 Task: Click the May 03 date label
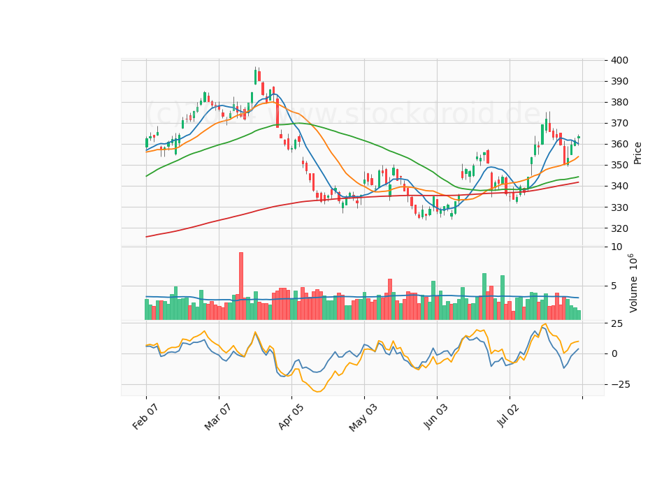click(x=363, y=418)
